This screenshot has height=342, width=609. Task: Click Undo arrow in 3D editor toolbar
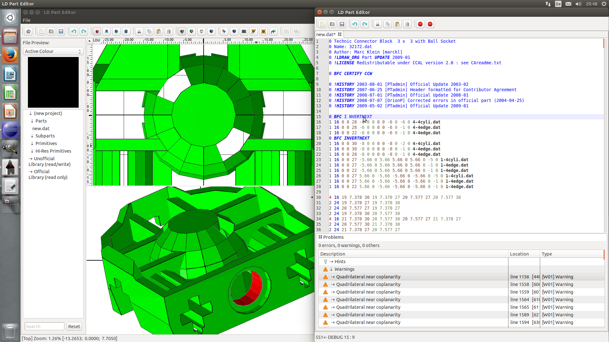(74, 31)
